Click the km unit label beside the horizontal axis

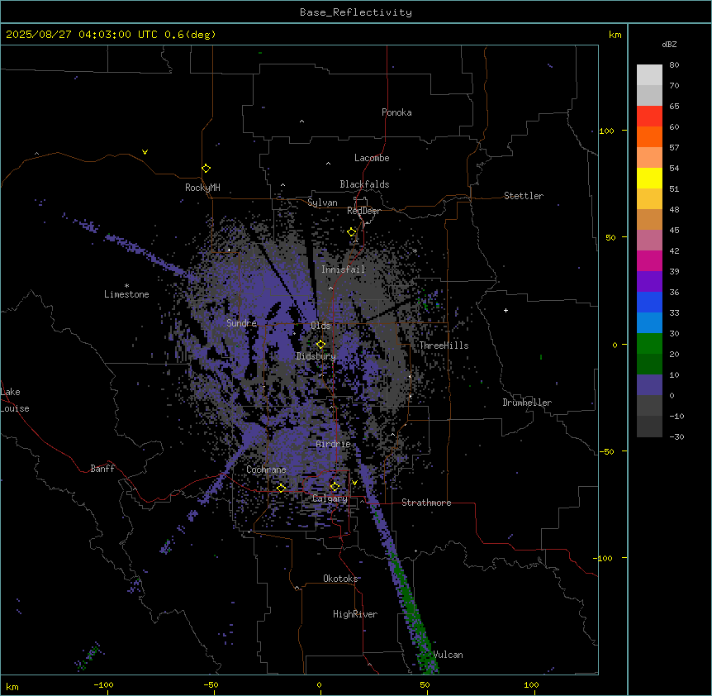click(12, 686)
